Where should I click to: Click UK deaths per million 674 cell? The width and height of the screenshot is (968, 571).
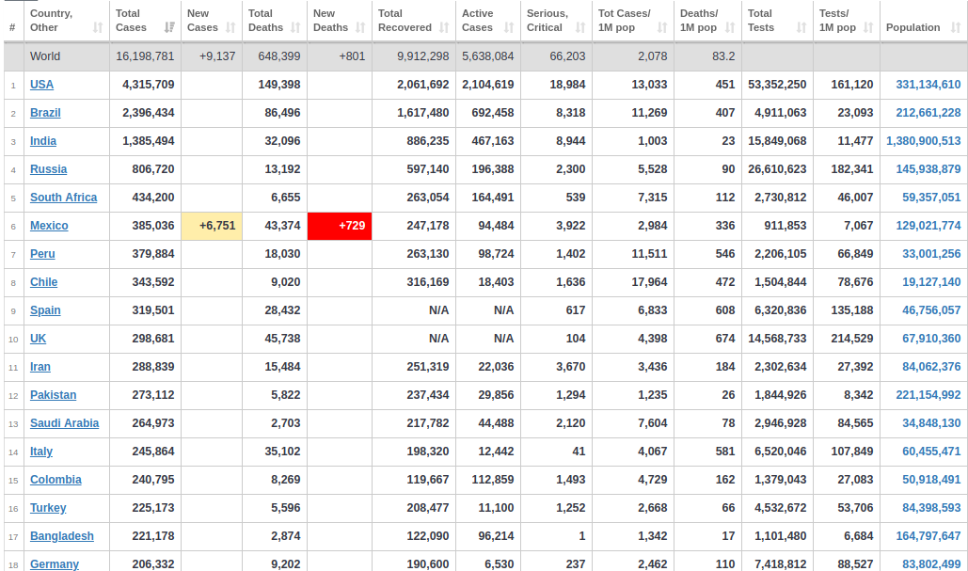point(707,339)
